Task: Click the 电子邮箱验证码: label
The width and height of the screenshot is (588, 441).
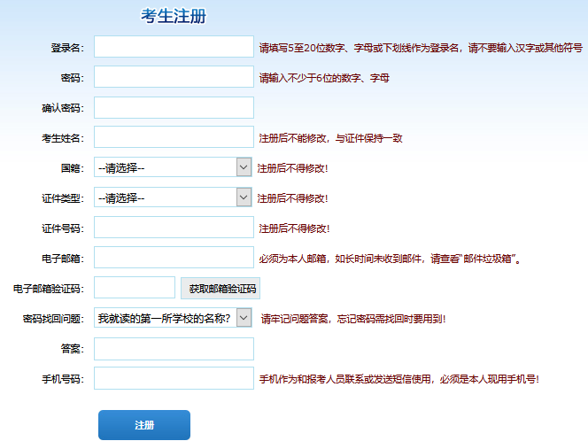Action: (49, 289)
